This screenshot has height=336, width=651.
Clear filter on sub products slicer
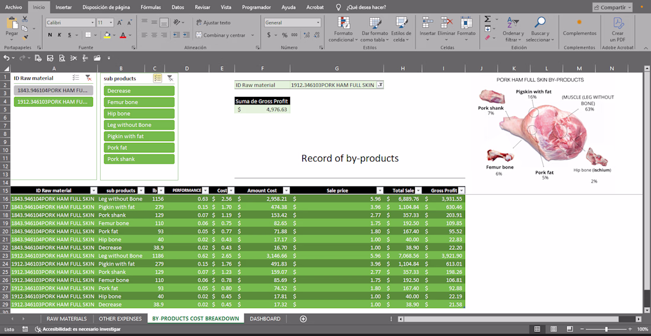(x=170, y=78)
